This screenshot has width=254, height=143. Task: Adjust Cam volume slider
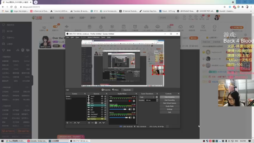click(118, 101)
